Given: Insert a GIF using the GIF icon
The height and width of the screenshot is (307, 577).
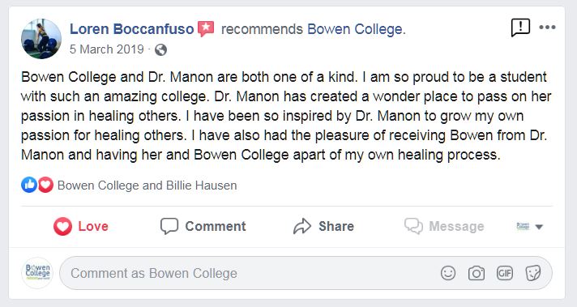Looking at the screenshot, I should pos(505,273).
